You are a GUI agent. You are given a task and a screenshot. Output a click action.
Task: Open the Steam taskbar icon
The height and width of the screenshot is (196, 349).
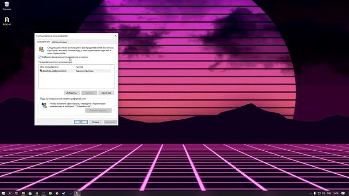[x=64, y=193]
